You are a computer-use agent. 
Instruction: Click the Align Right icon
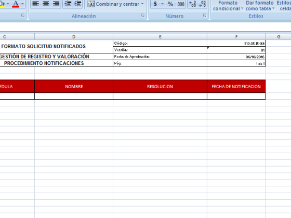56,4
